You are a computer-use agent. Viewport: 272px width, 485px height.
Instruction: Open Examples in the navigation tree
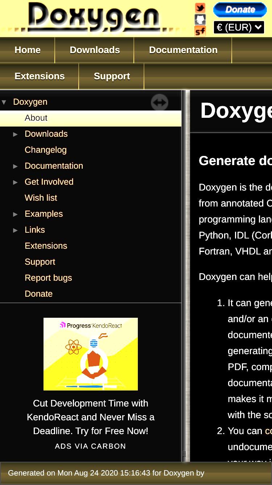click(x=44, y=214)
